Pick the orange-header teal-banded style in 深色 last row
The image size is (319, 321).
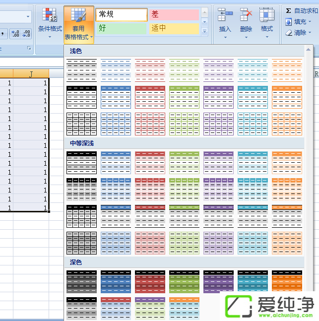click(x=184, y=308)
